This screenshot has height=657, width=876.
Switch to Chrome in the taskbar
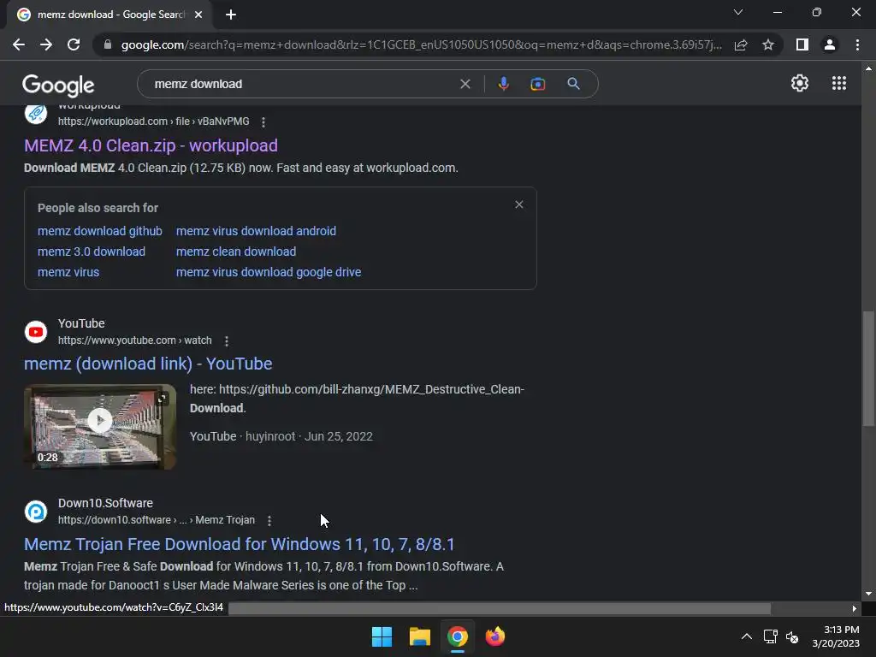pyautogui.click(x=457, y=636)
